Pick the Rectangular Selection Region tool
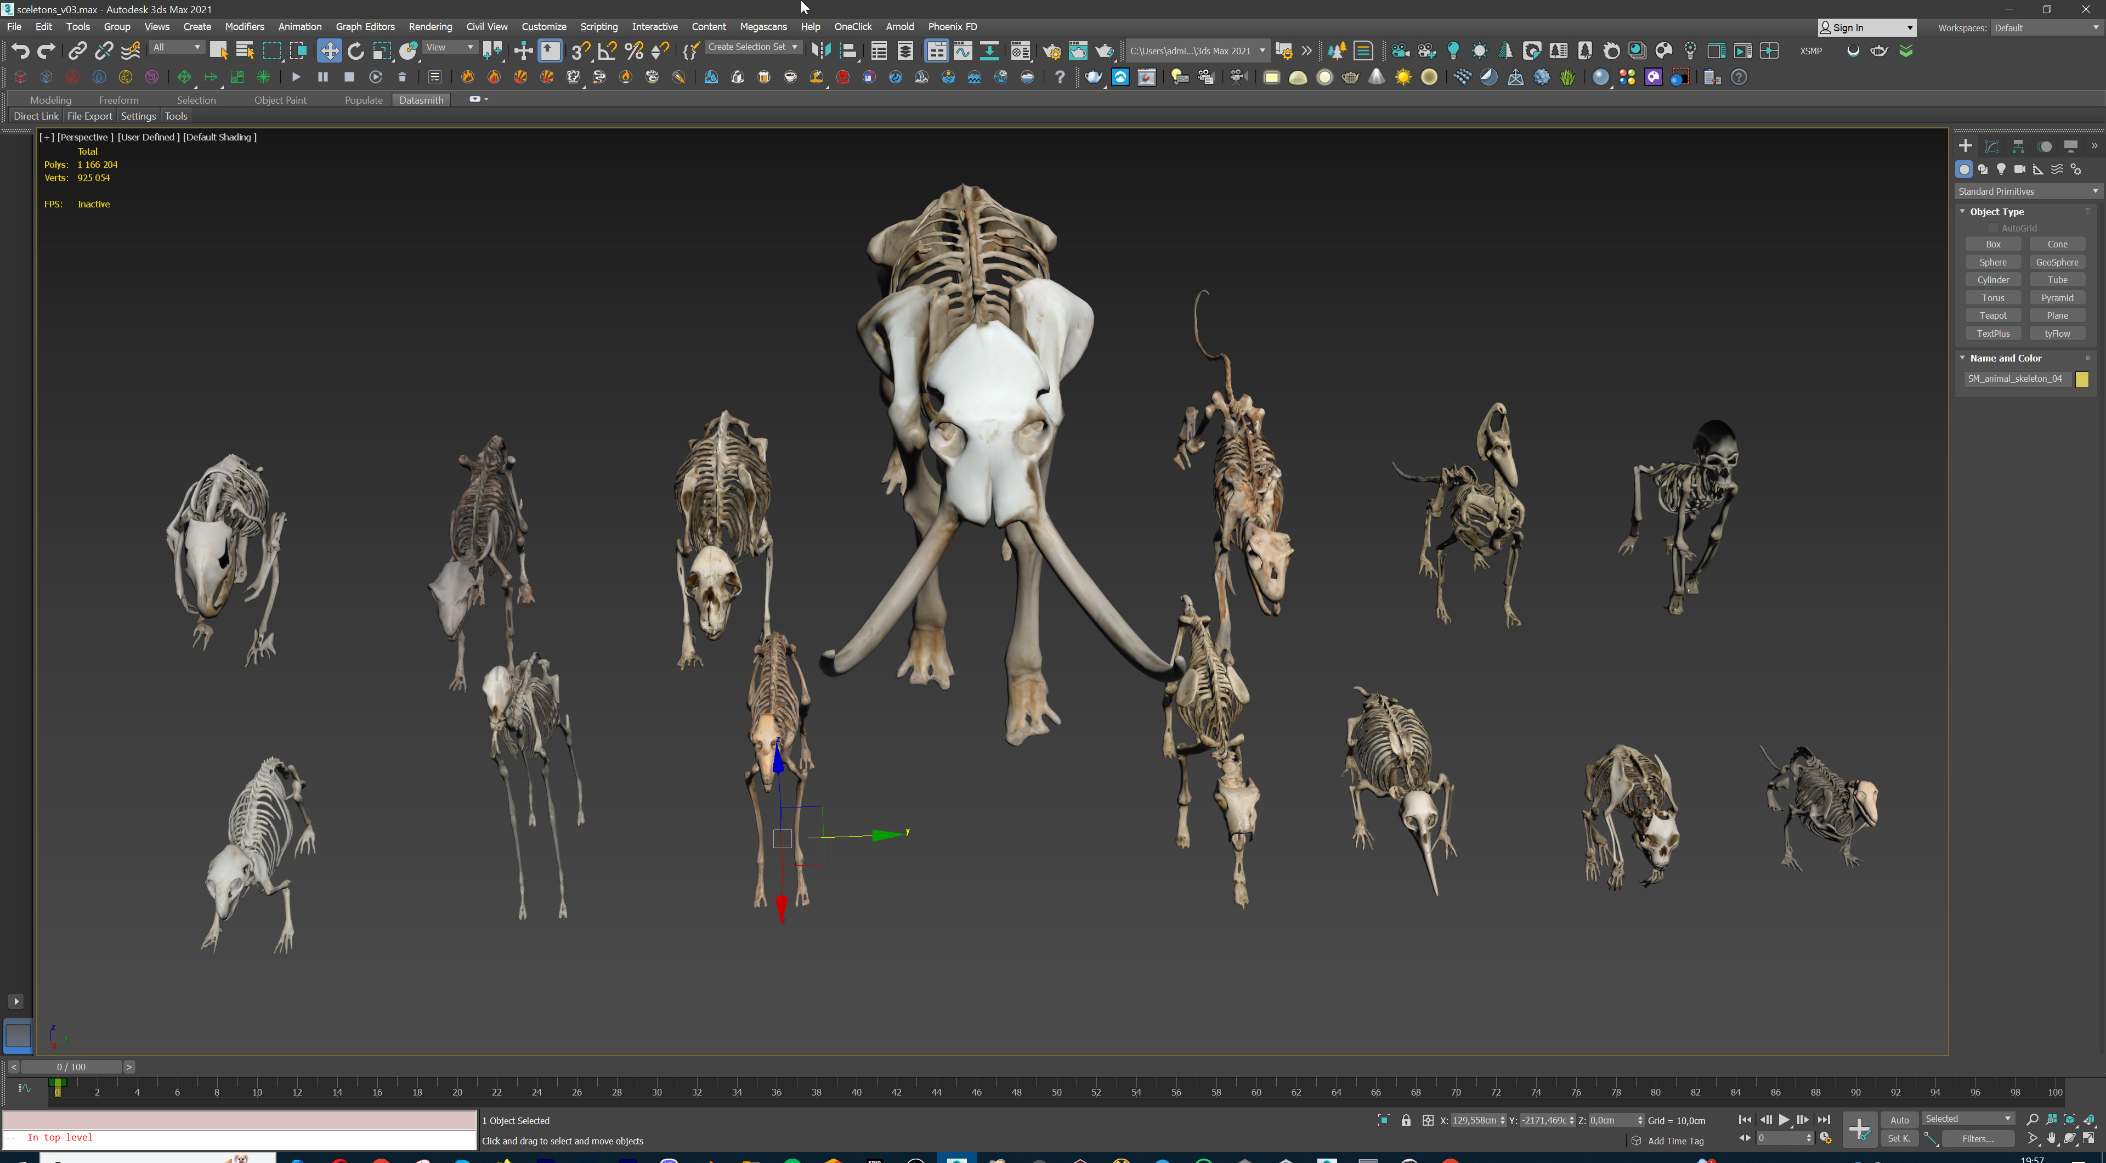This screenshot has height=1163, width=2106. [271, 50]
